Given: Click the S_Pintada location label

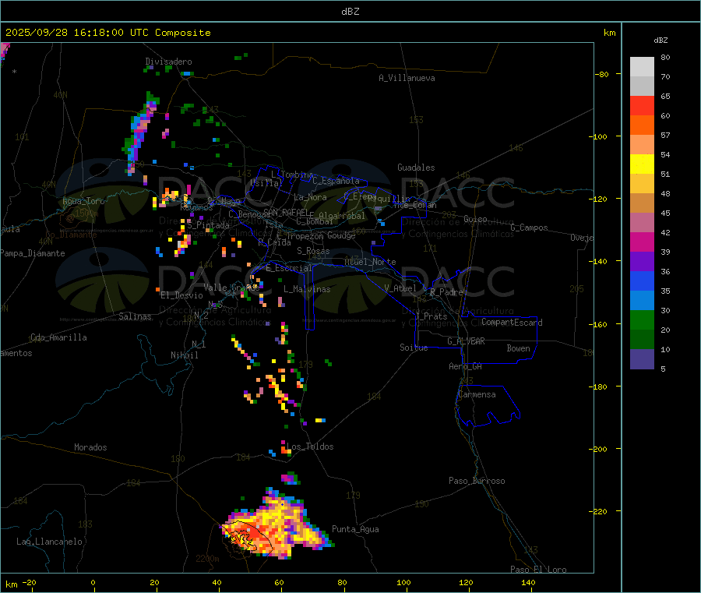Looking at the screenshot, I should tap(208, 225).
